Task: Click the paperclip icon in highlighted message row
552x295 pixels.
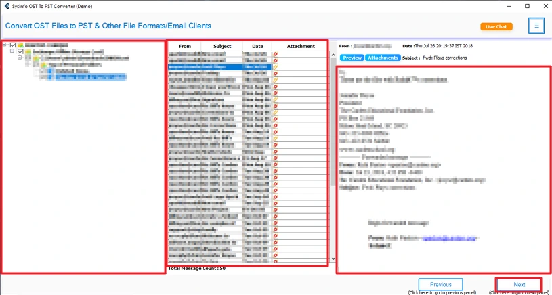Action: coord(276,67)
